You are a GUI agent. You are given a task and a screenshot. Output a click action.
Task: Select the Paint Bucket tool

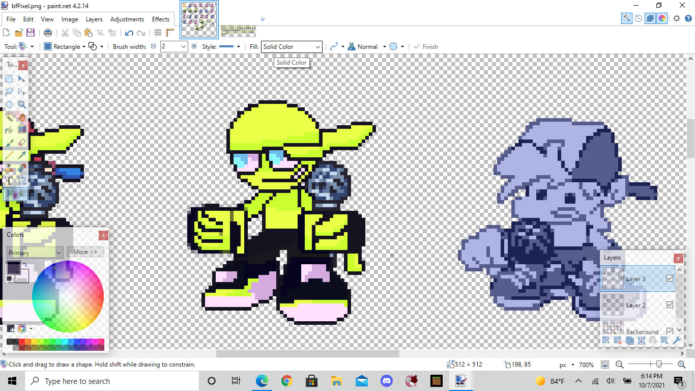tap(9, 130)
